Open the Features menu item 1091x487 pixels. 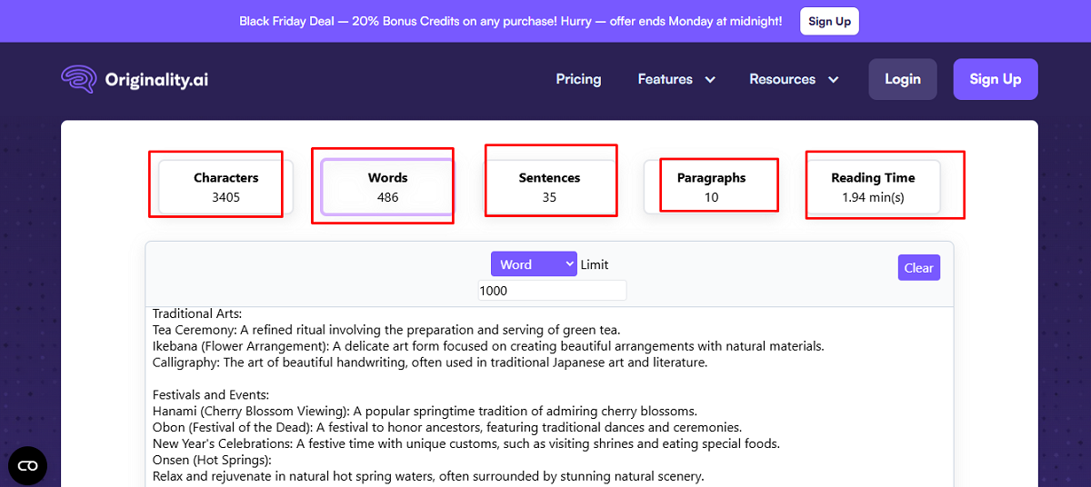(666, 79)
